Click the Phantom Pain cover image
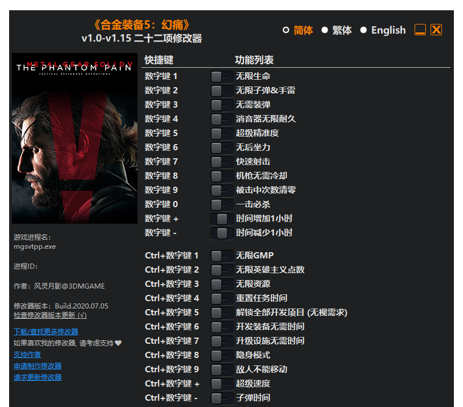This screenshot has width=463, height=407. [x=75, y=138]
